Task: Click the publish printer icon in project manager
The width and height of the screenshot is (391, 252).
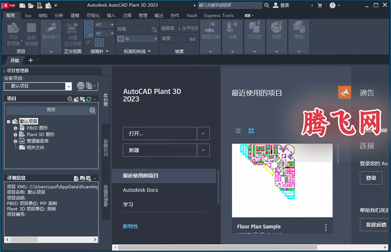Action: click(81, 86)
